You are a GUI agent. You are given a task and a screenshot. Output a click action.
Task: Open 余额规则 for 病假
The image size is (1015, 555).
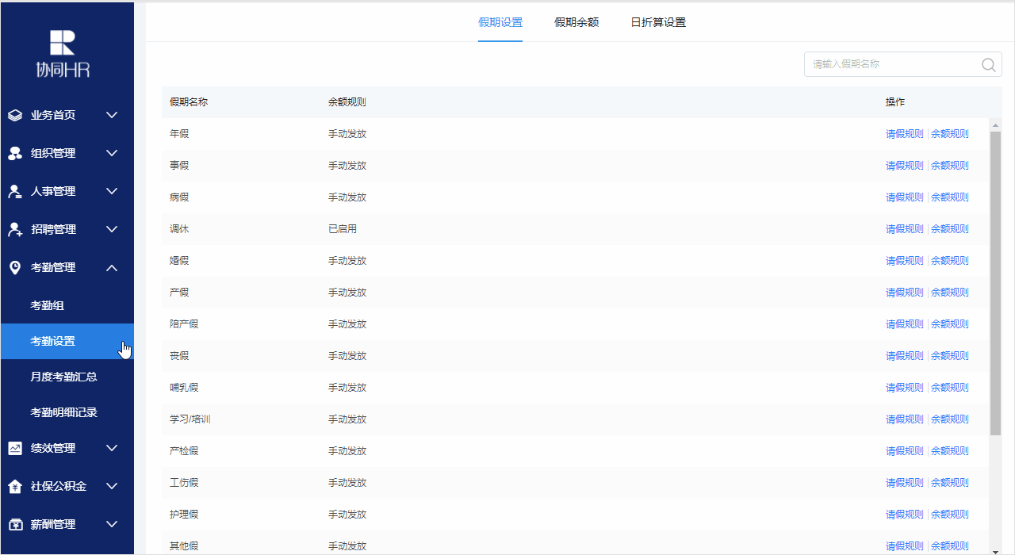(x=950, y=197)
